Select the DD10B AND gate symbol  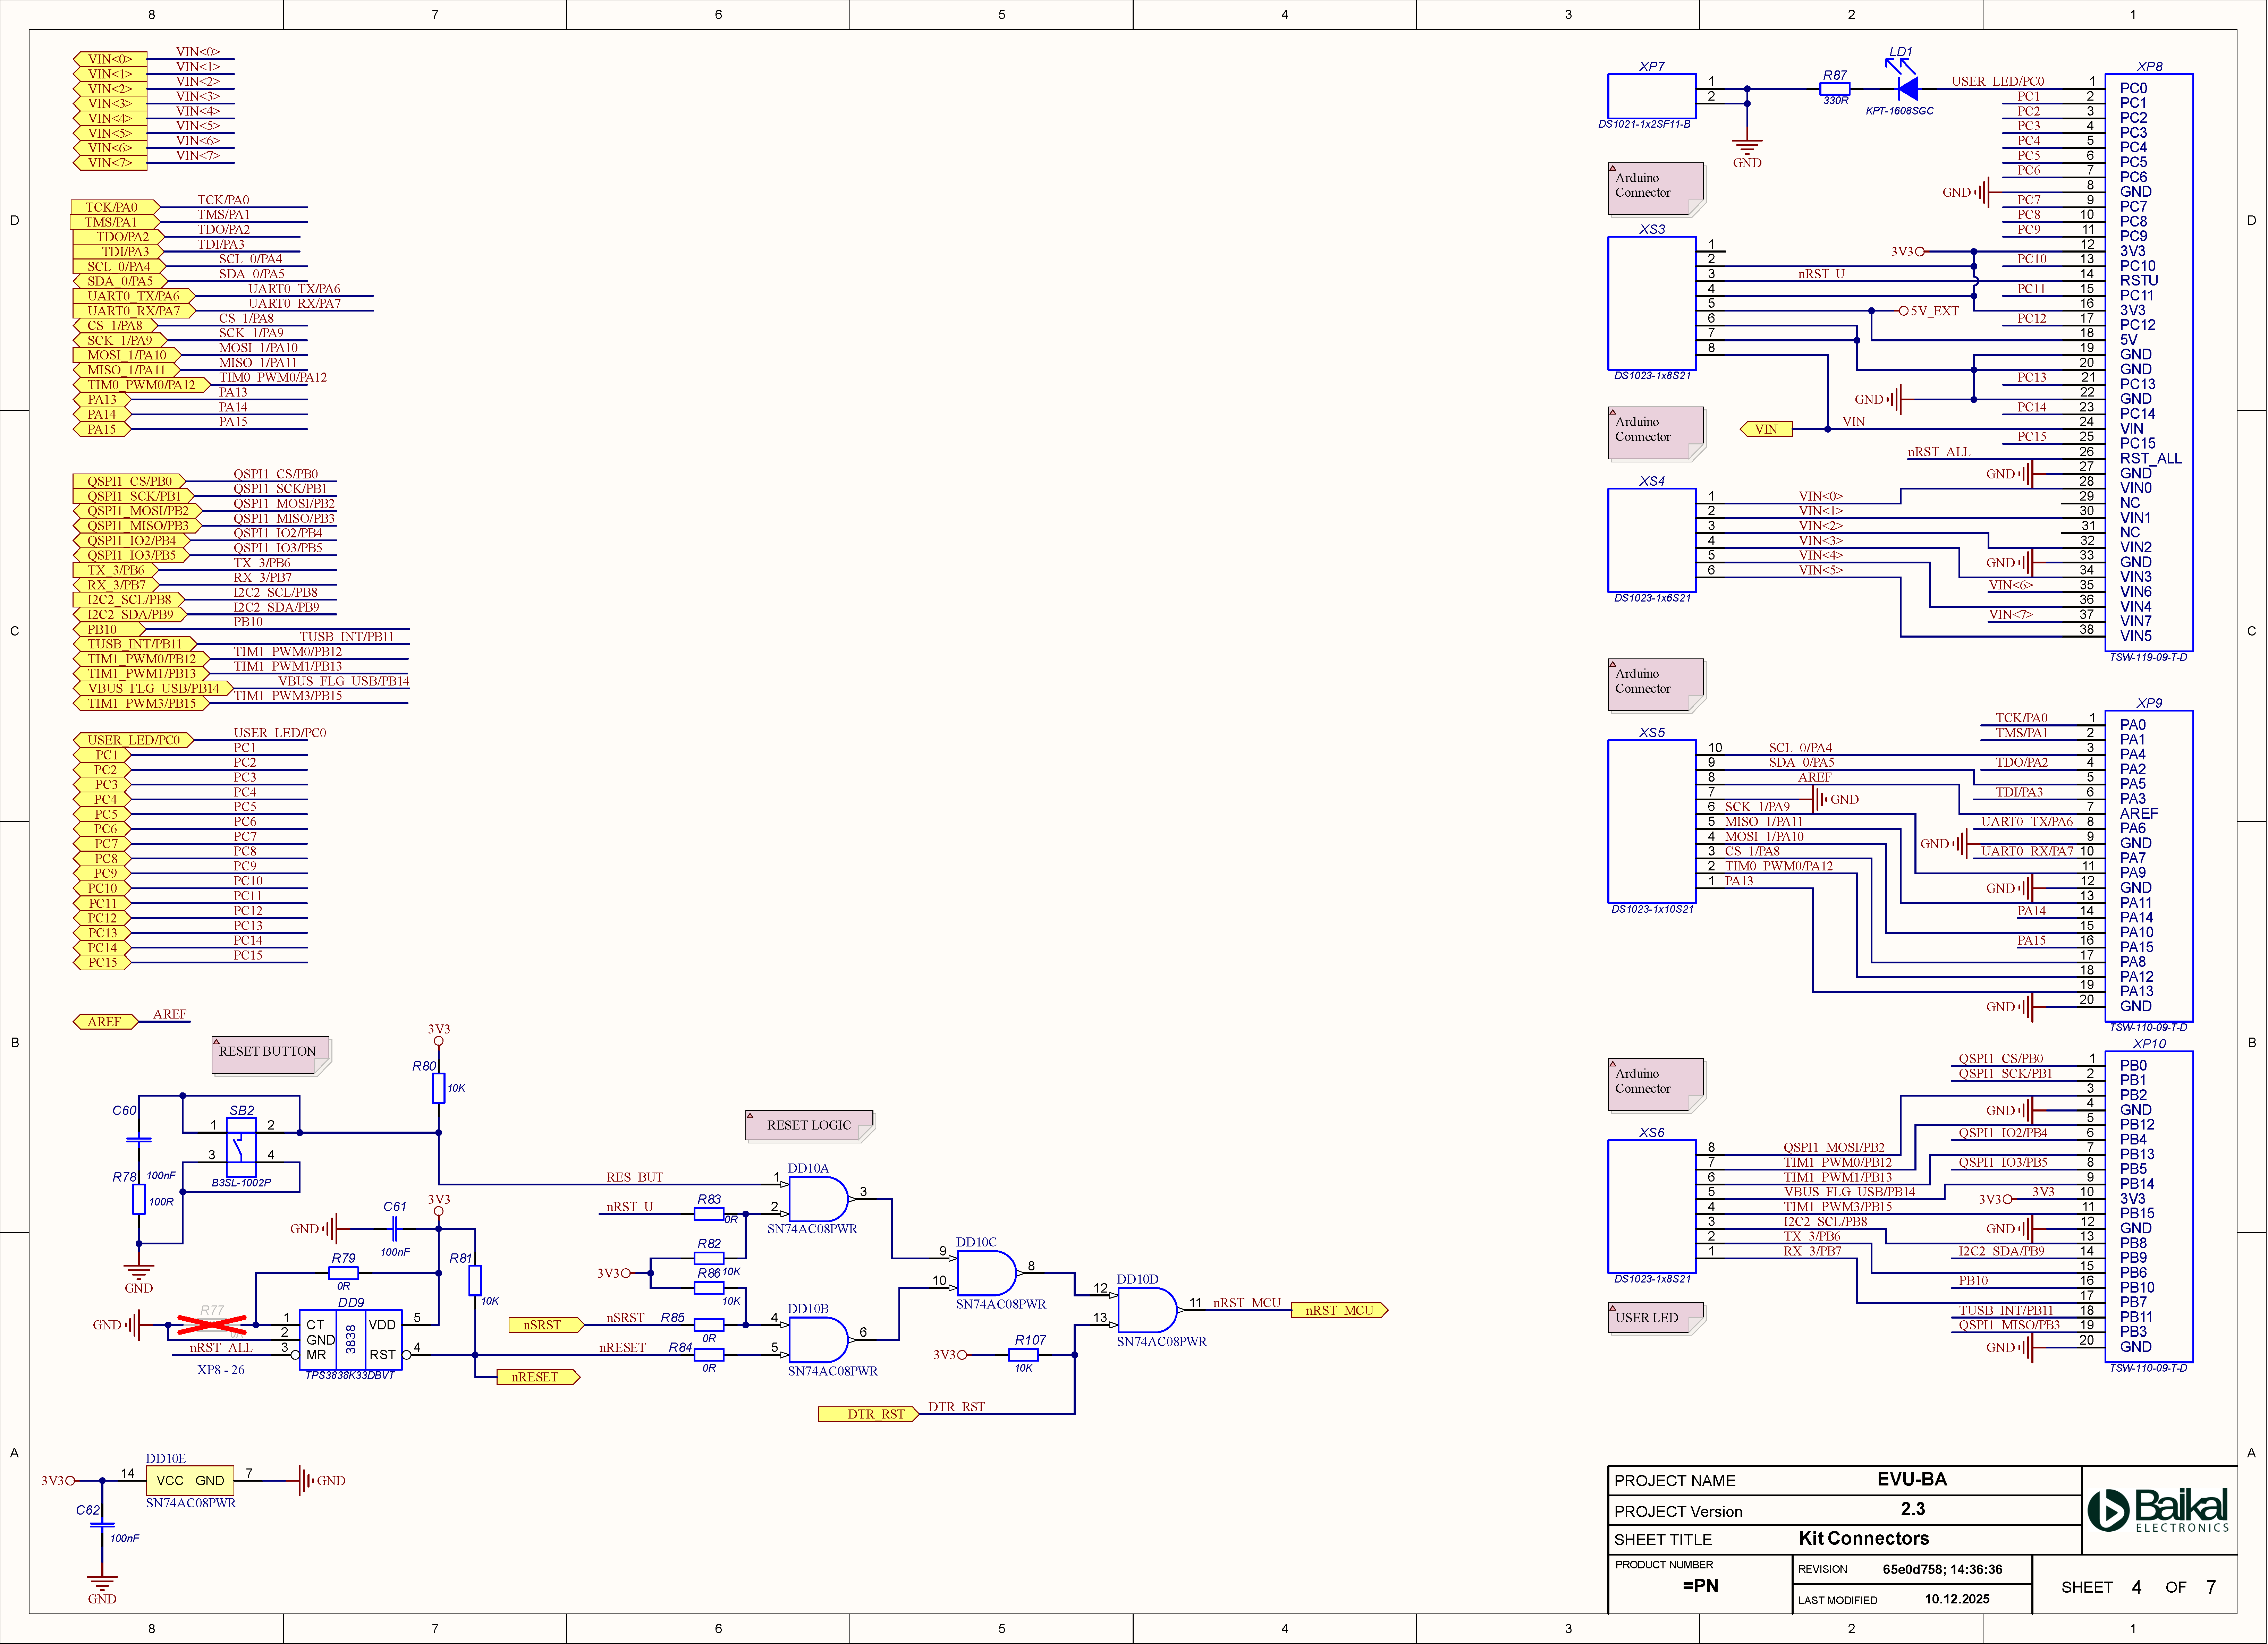click(819, 1340)
